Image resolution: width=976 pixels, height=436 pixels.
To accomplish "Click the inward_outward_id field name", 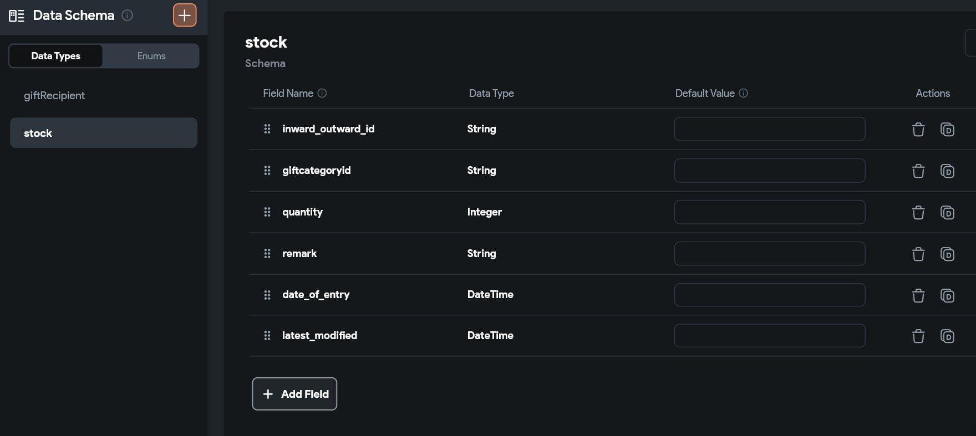I will [x=328, y=129].
